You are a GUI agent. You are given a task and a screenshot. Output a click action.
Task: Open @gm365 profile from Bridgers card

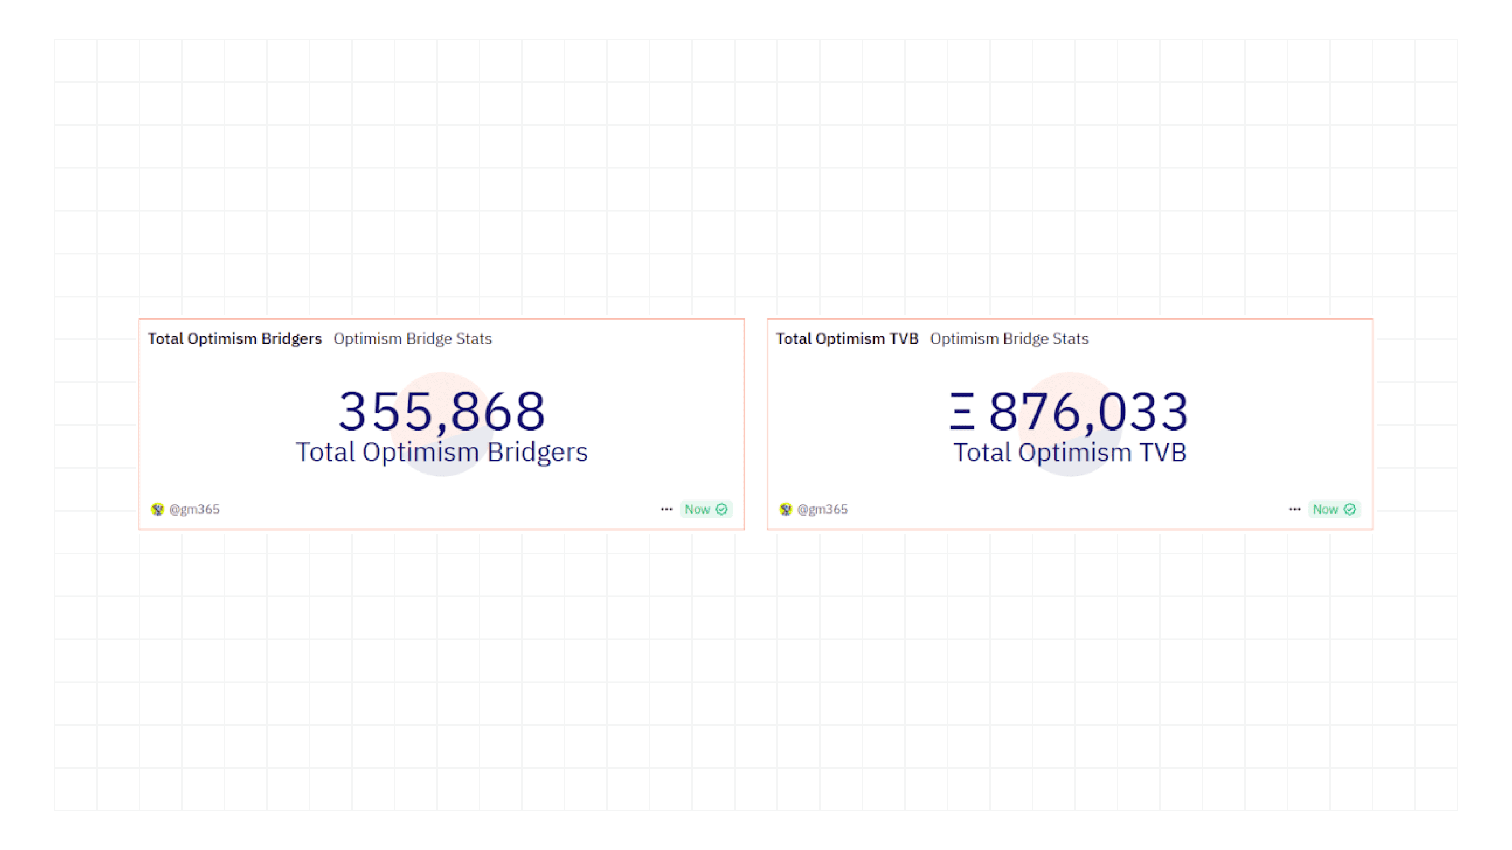194,508
